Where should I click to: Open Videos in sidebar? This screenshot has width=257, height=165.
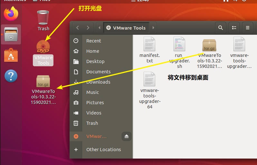point(101,113)
